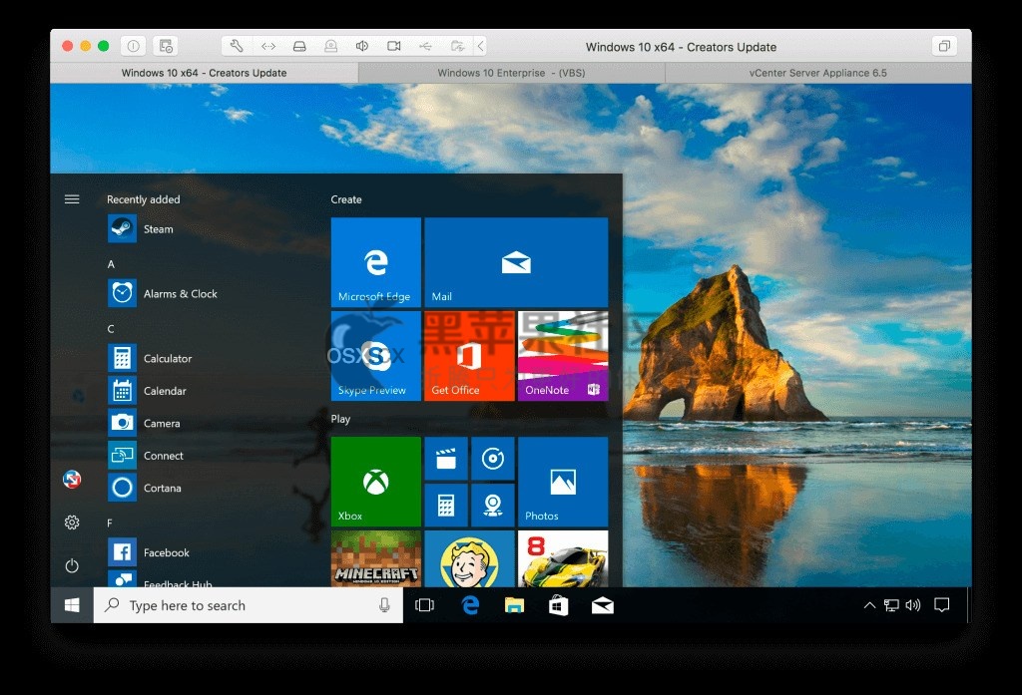1022x695 pixels.
Task: Show hidden tray icons chevron
Action: [x=869, y=605]
